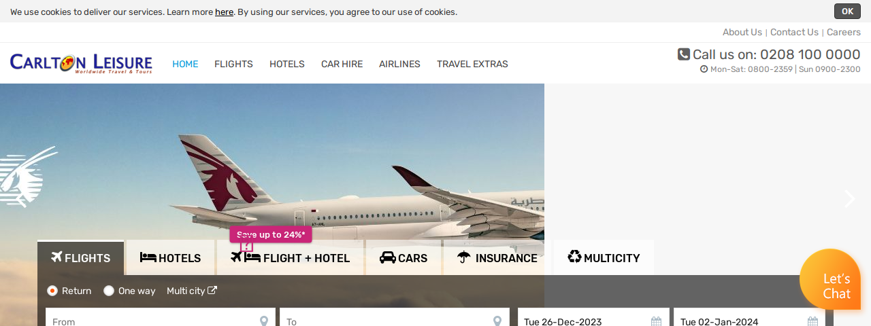Open the Insurance tab
Image resolution: width=871 pixels, height=326 pixels.
click(497, 257)
